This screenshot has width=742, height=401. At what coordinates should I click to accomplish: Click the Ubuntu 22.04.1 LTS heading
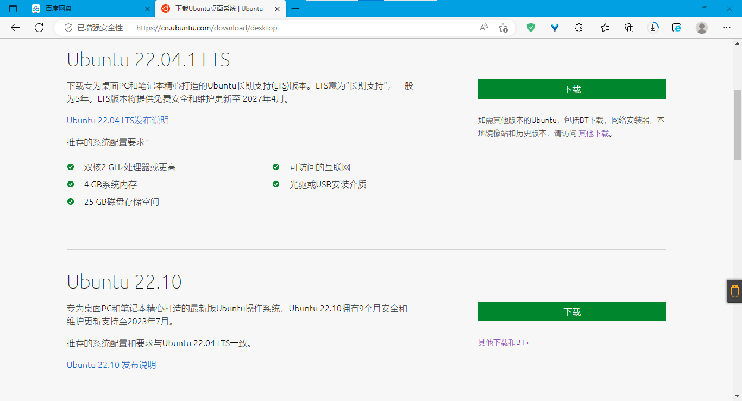point(148,59)
